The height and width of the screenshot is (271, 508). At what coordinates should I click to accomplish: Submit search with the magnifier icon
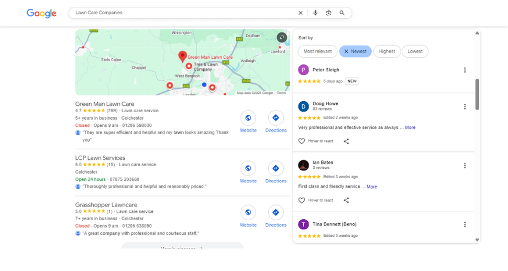342,13
